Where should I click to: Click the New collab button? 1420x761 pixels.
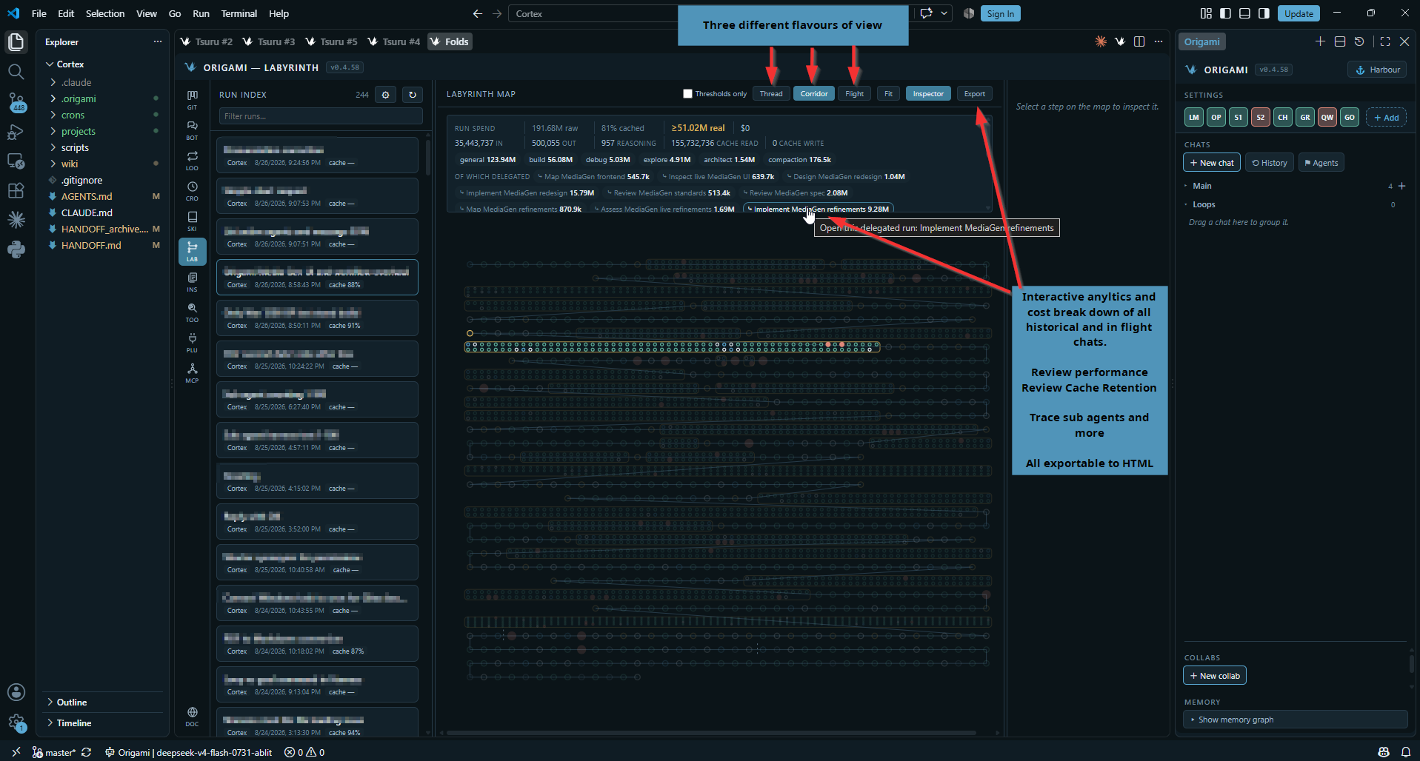(1215, 676)
